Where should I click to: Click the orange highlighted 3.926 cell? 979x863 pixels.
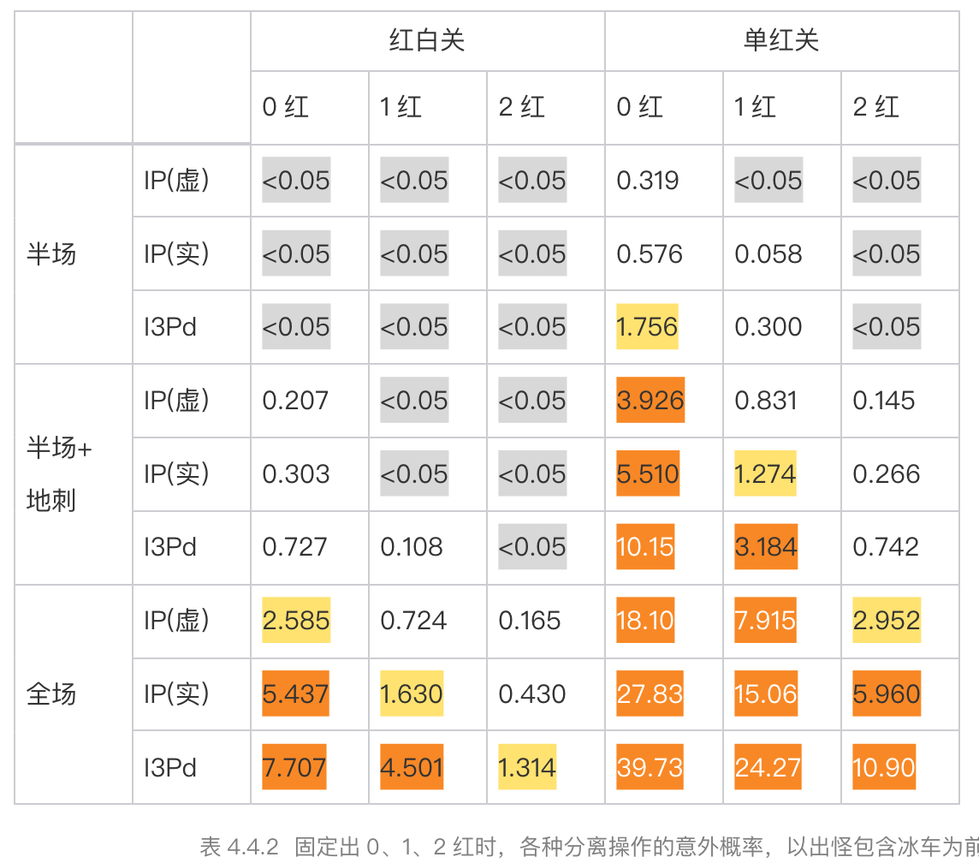tap(650, 401)
